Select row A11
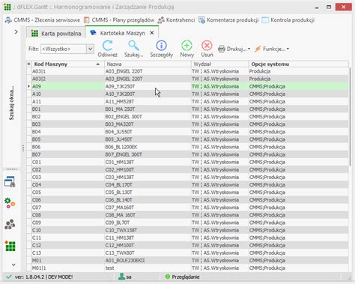The height and width of the screenshot is (284, 355). [x=187, y=102]
